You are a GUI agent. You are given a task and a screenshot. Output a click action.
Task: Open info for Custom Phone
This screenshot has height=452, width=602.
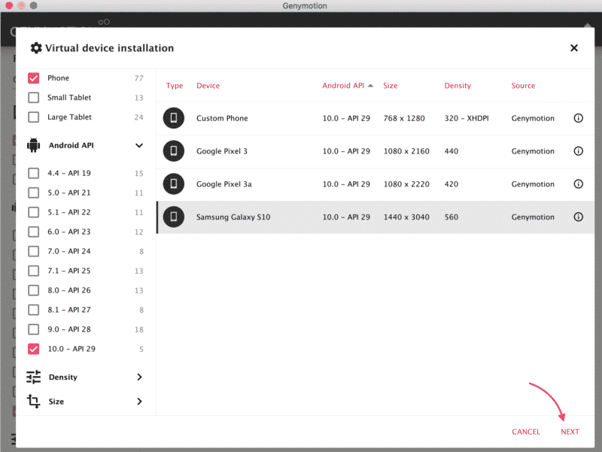578,118
